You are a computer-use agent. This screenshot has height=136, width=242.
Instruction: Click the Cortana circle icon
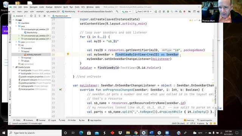65,133
